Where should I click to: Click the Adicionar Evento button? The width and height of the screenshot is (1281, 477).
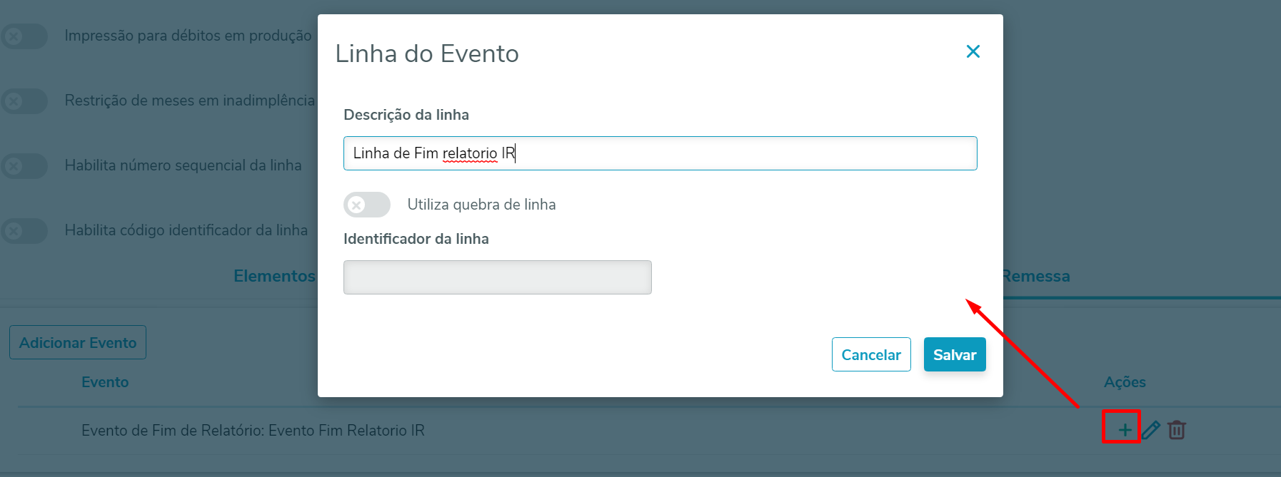78,343
